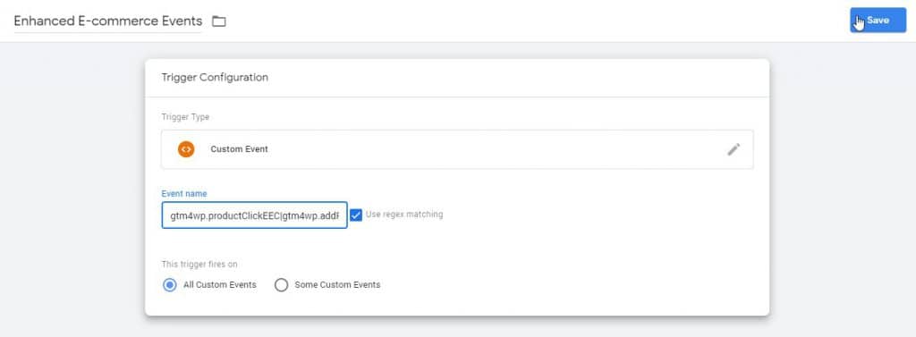
Task: Open the folder icon beside trigger name
Action: tap(219, 21)
